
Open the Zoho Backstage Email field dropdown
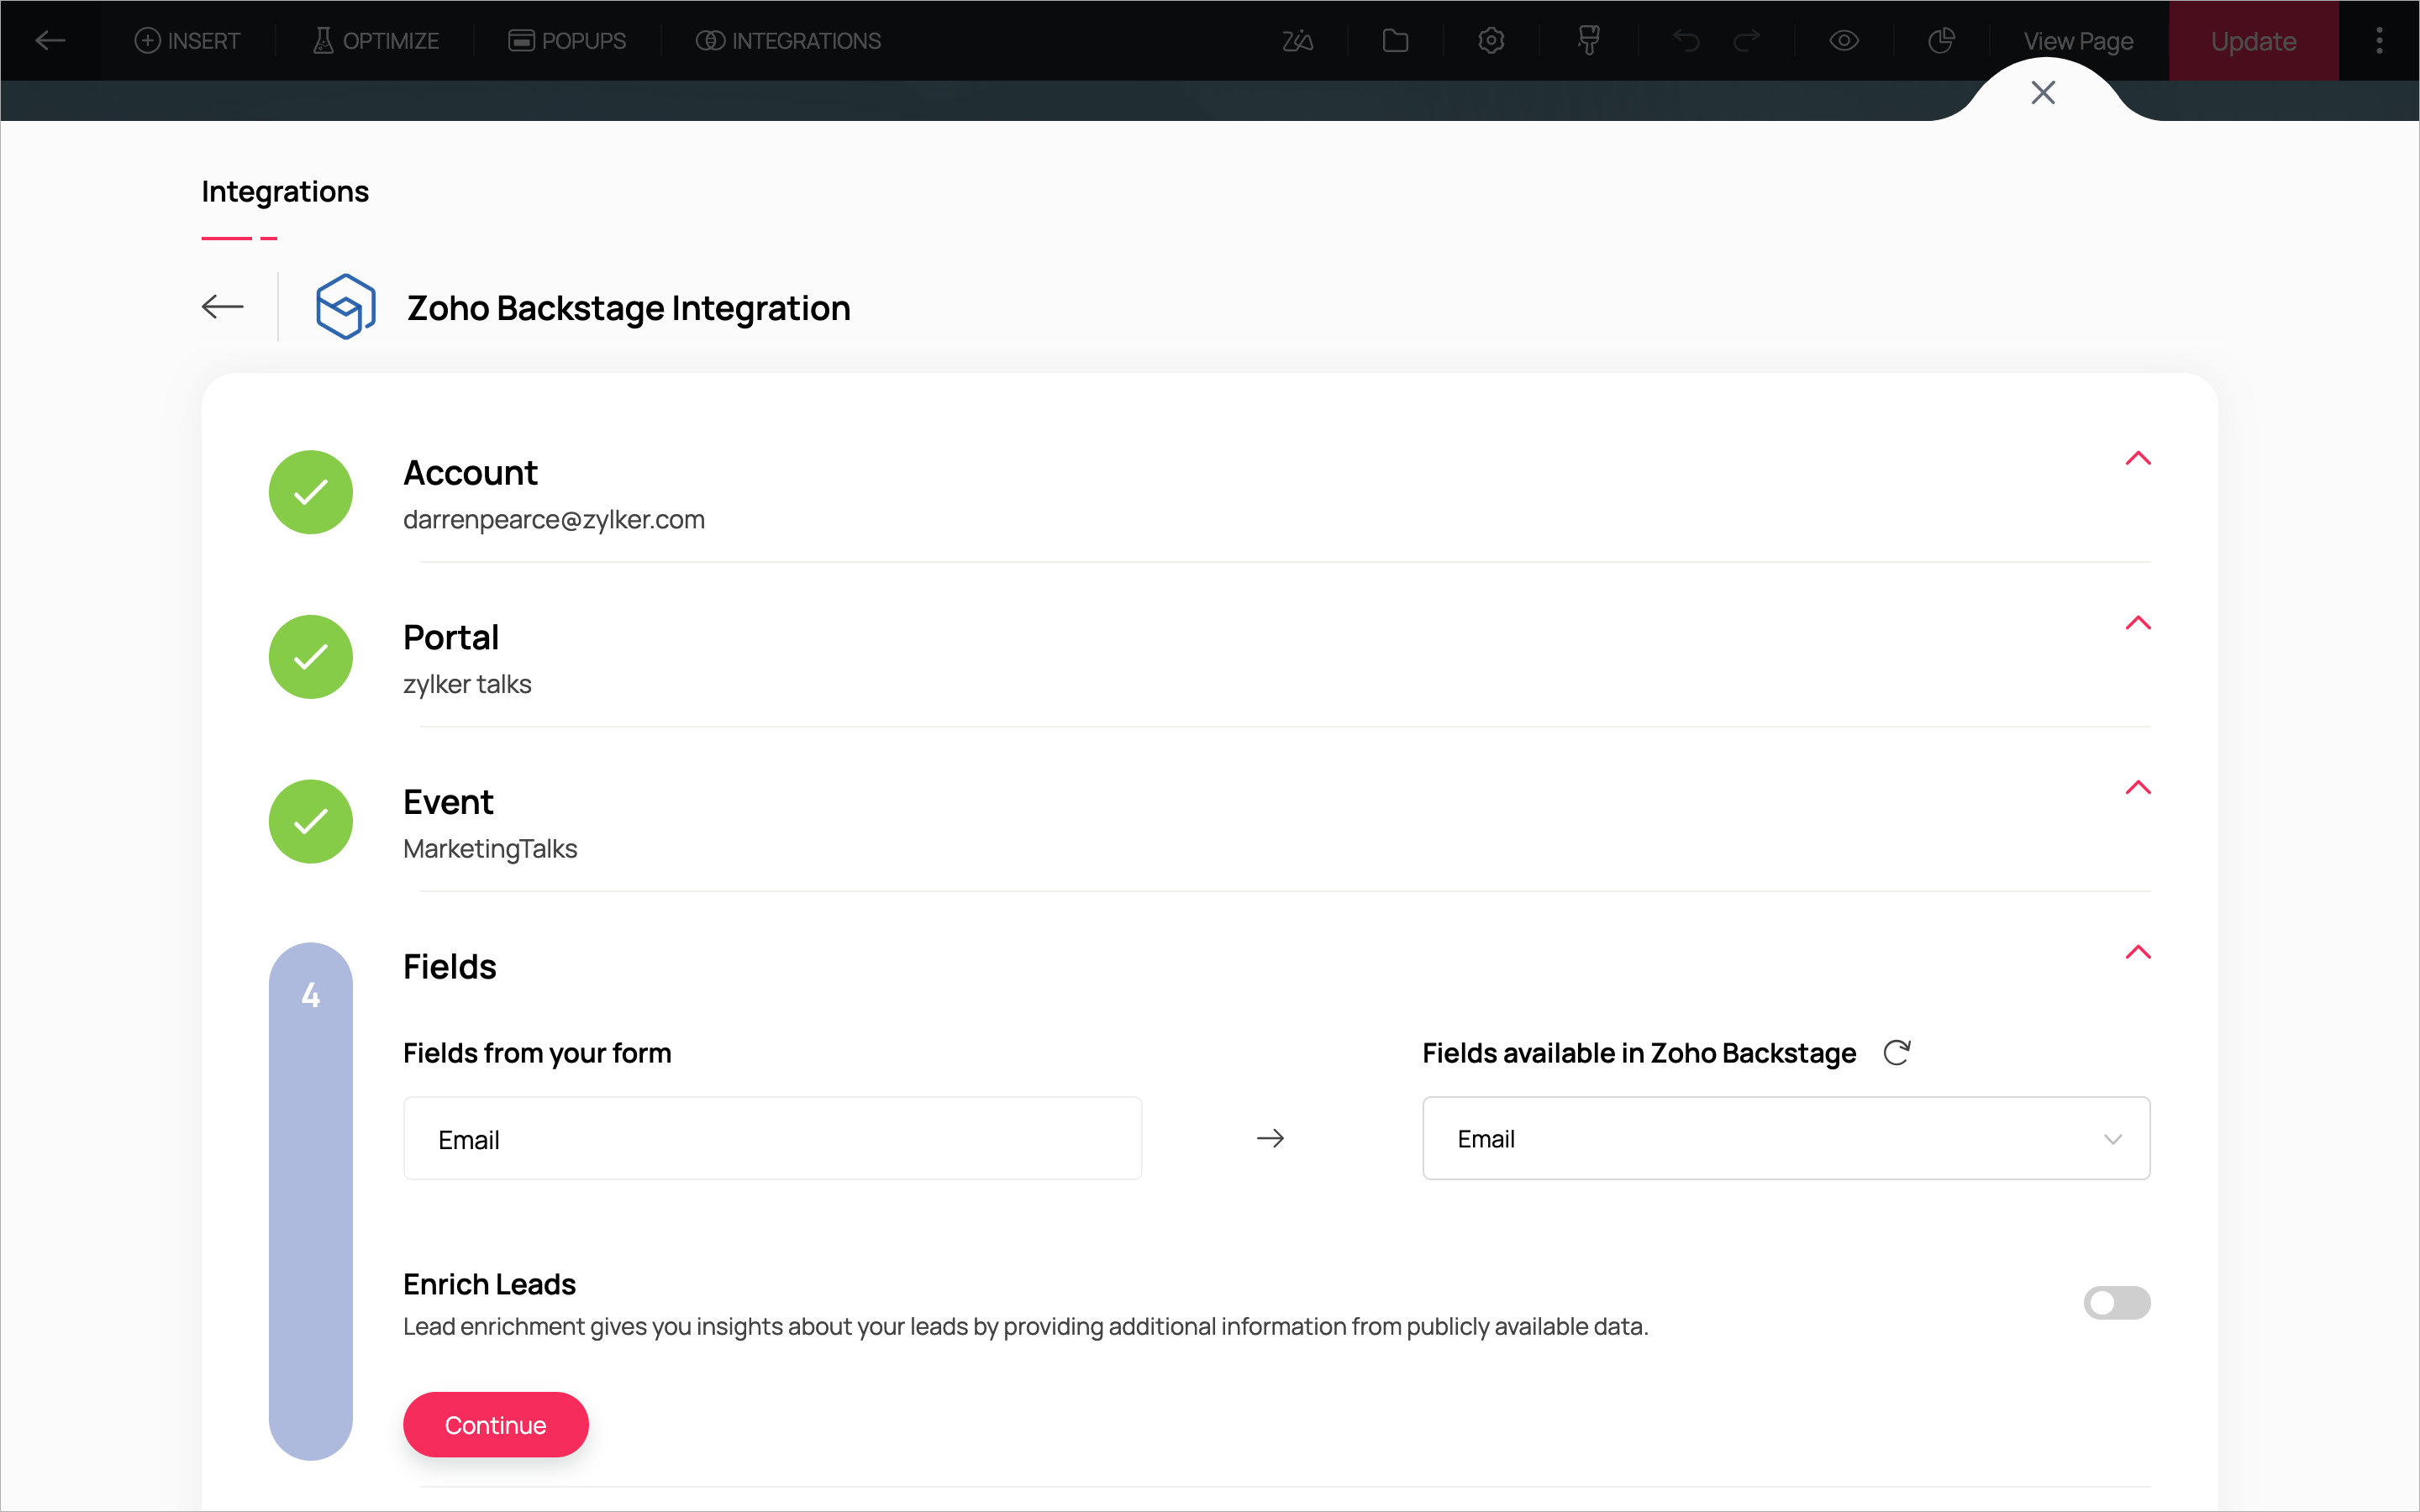pos(1786,1139)
